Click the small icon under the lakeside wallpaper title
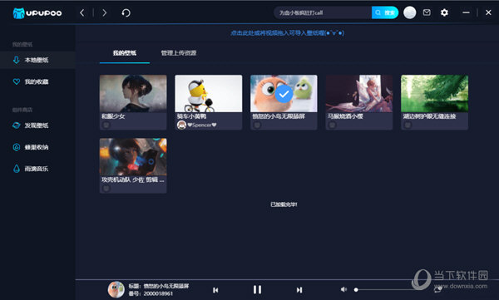 [x=408, y=125]
